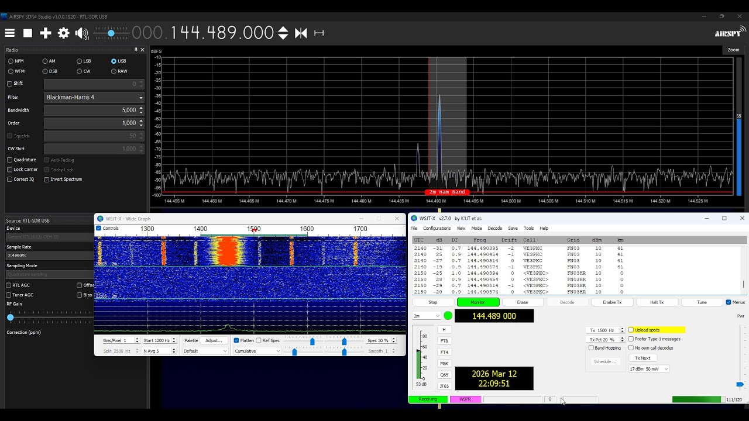Open the Default palette dropdown
The width and height of the screenshot is (749, 421).
click(205, 351)
